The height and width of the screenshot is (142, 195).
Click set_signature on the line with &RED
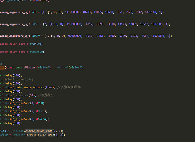pos(20,103)
